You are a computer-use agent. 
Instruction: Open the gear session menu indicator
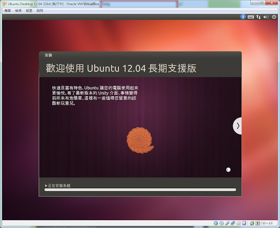pos(274,17)
